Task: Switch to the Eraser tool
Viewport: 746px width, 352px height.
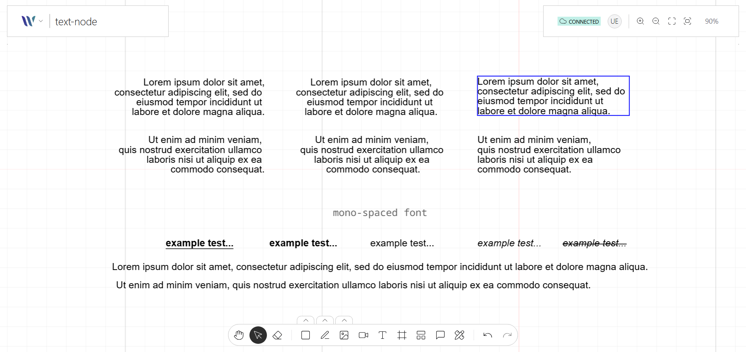Action: (x=277, y=335)
